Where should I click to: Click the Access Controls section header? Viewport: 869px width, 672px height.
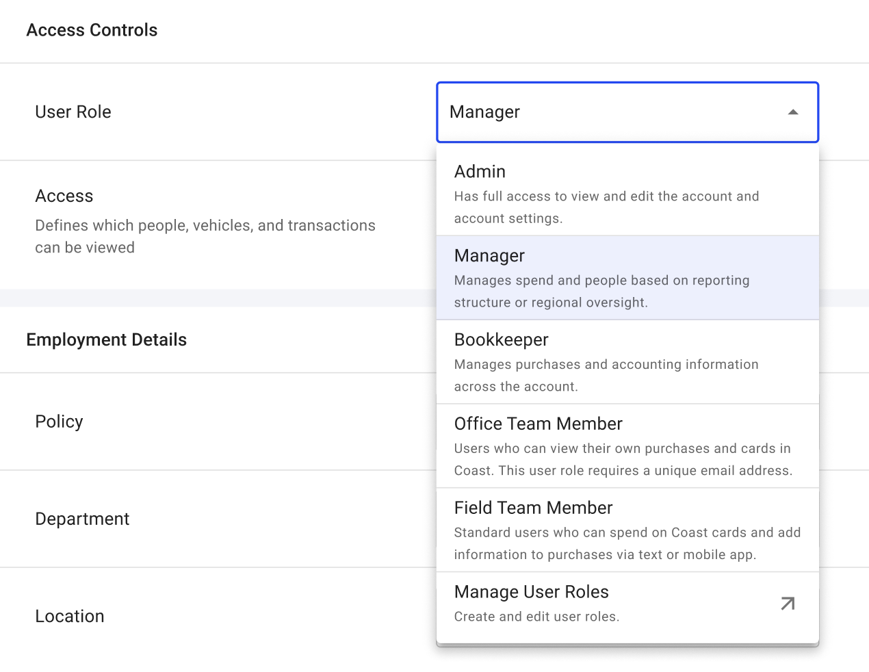point(92,30)
